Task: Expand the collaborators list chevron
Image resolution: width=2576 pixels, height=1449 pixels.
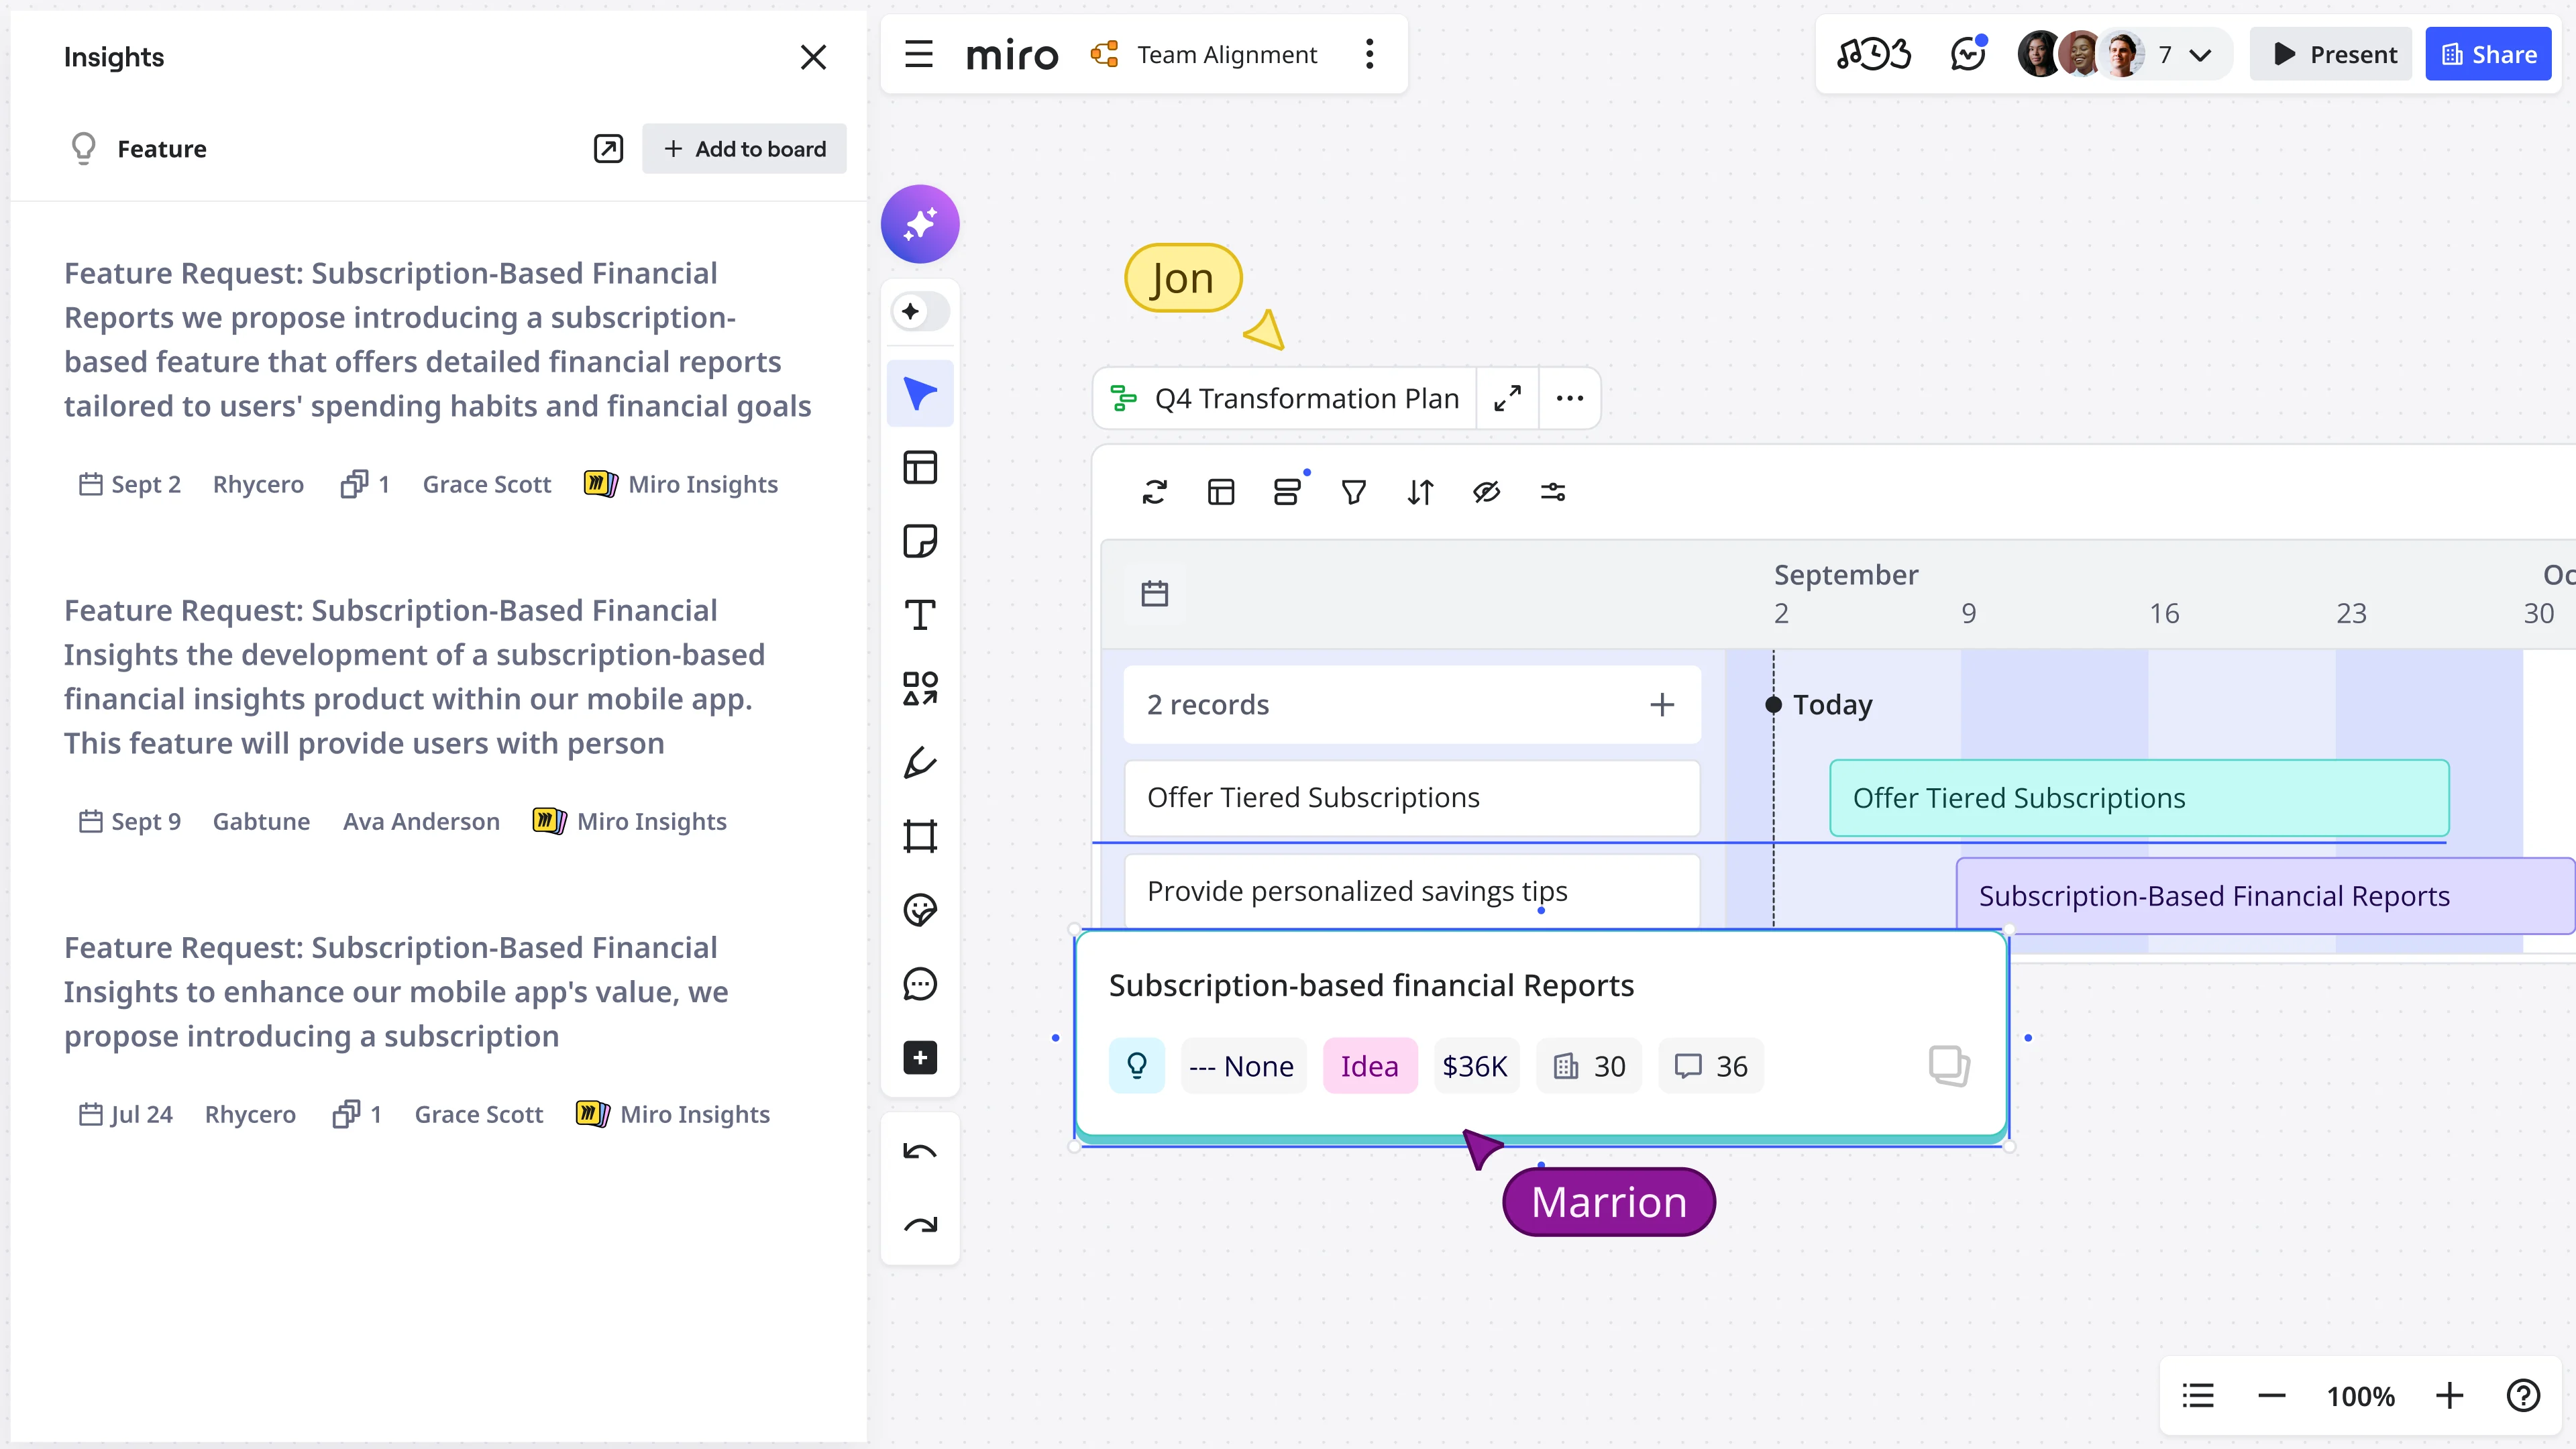Action: coord(2200,55)
